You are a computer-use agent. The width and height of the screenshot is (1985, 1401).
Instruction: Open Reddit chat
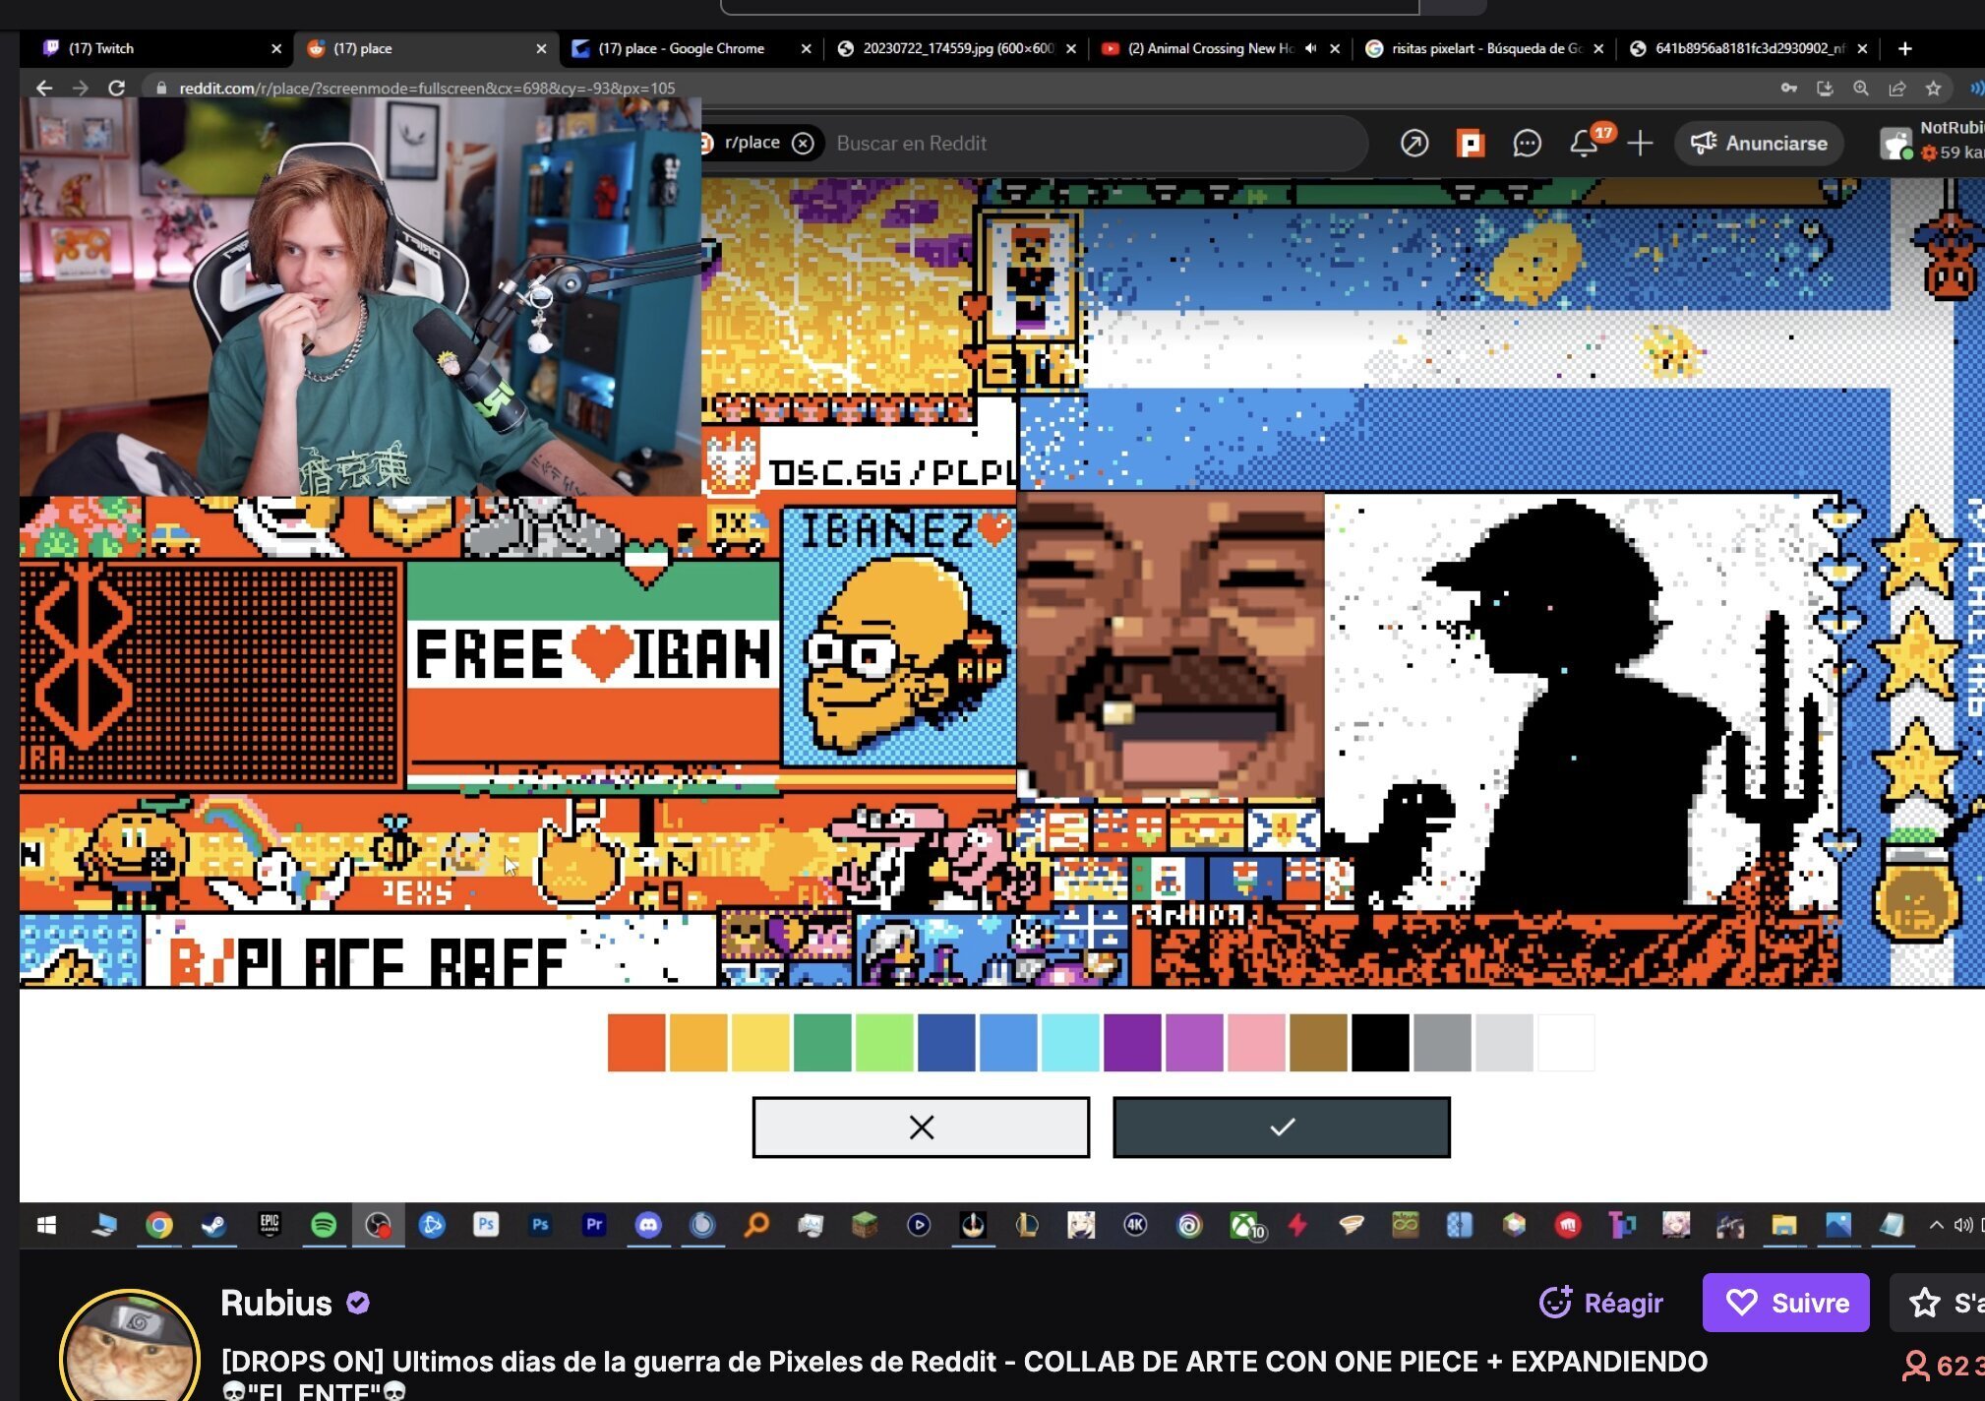pyautogui.click(x=1527, y=144)
